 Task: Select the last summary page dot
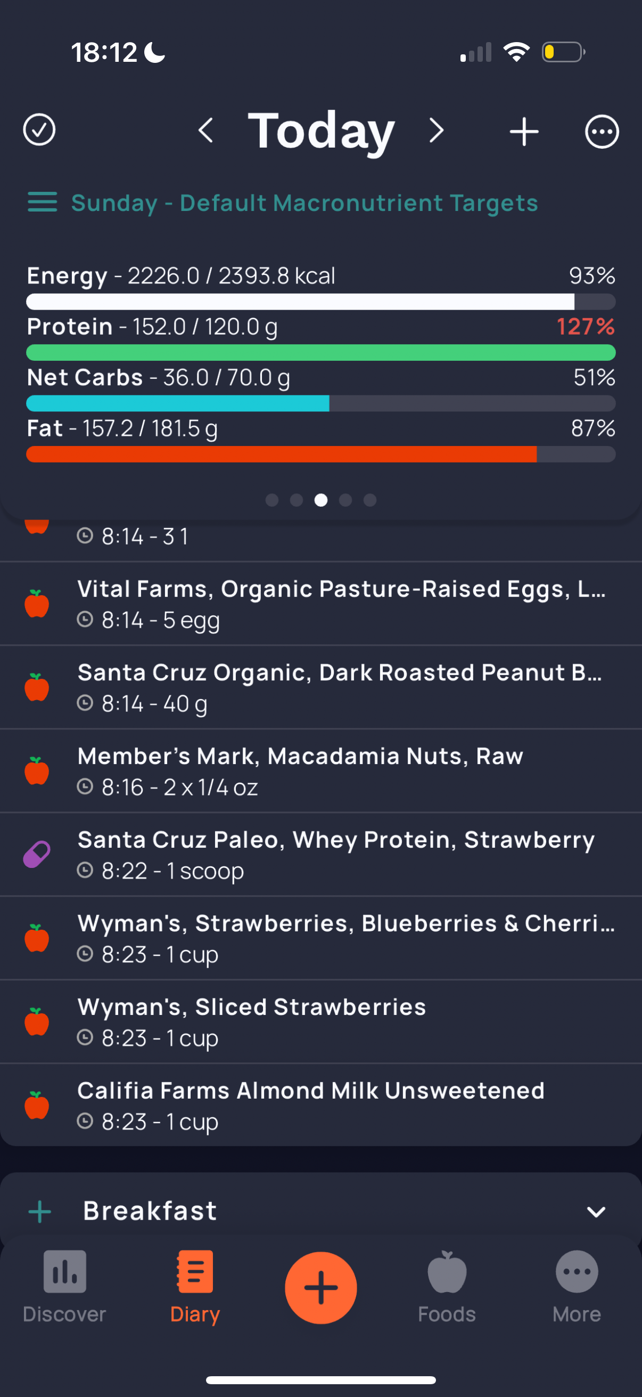click(x=370, y=500)
